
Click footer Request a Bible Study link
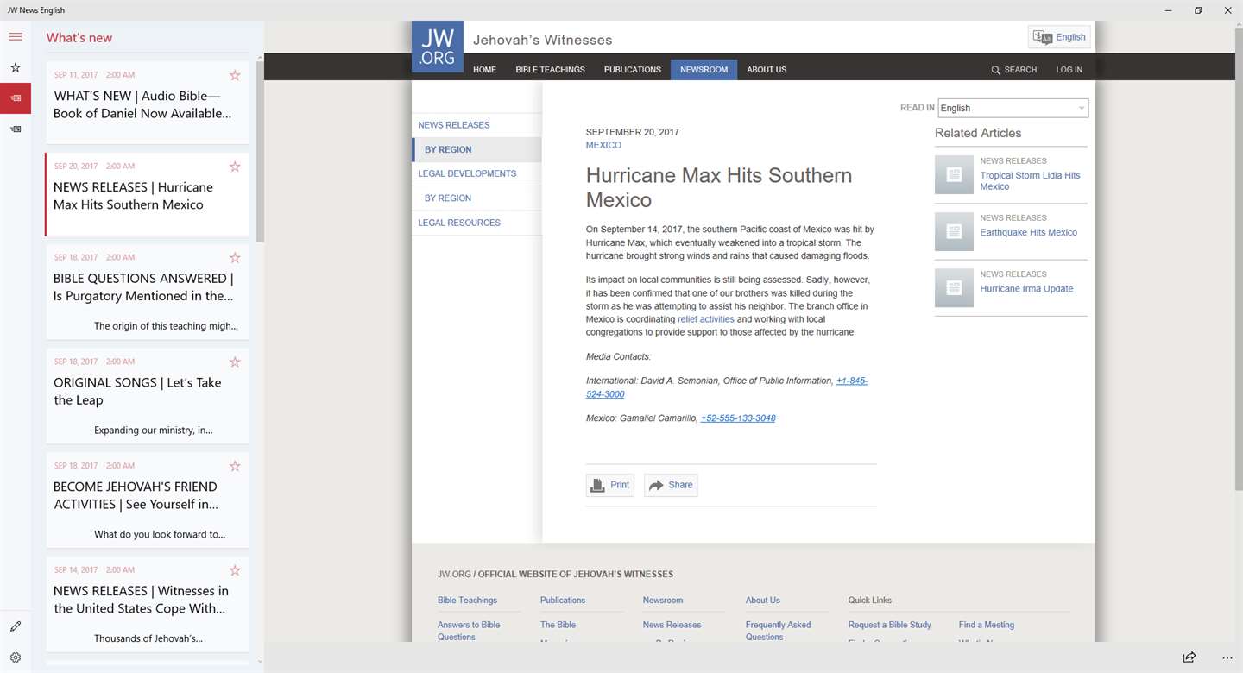890,625
